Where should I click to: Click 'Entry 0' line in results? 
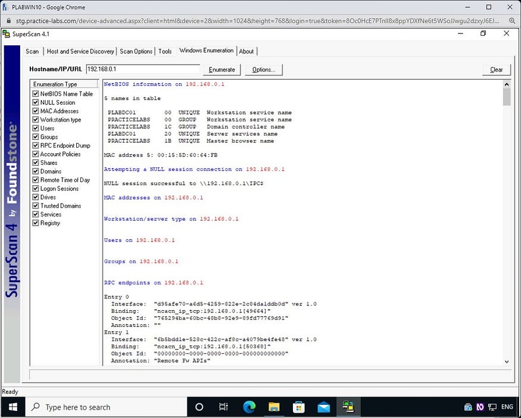(x=116, y=297)
